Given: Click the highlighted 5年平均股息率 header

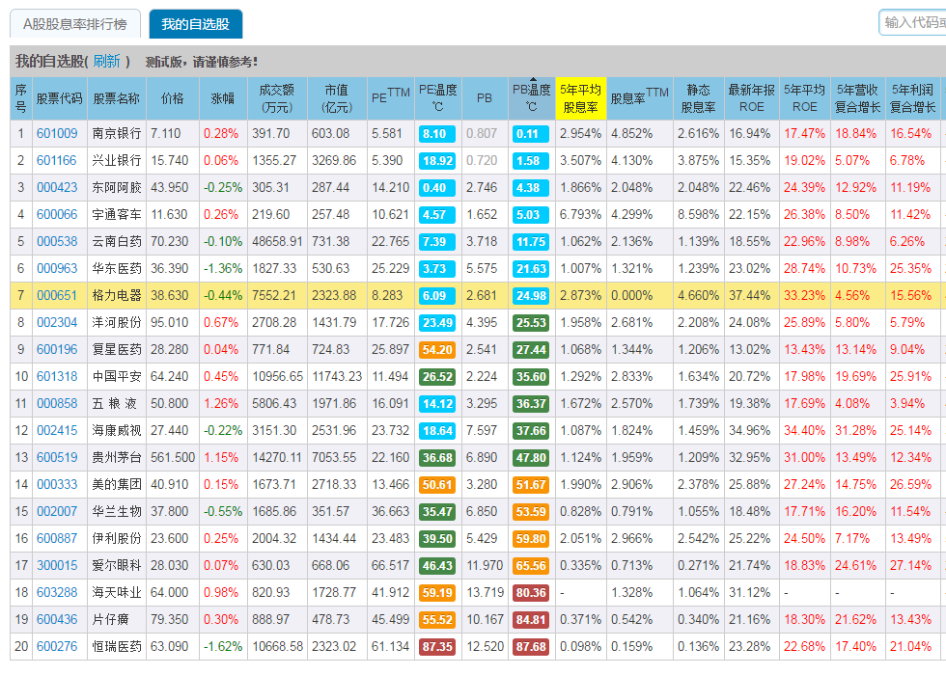Looking at the screenshot, I should click(x=580, y=98).
